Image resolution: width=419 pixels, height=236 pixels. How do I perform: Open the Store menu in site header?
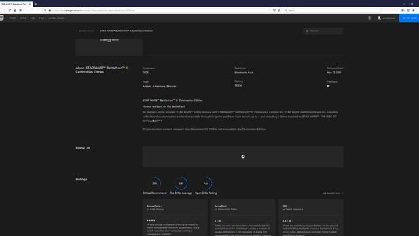coord(12,18)
